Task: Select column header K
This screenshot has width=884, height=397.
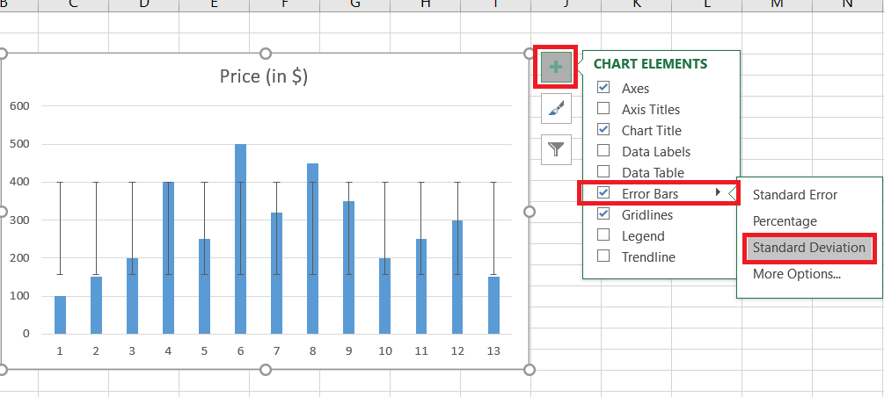Action: (x=637, y=5)
